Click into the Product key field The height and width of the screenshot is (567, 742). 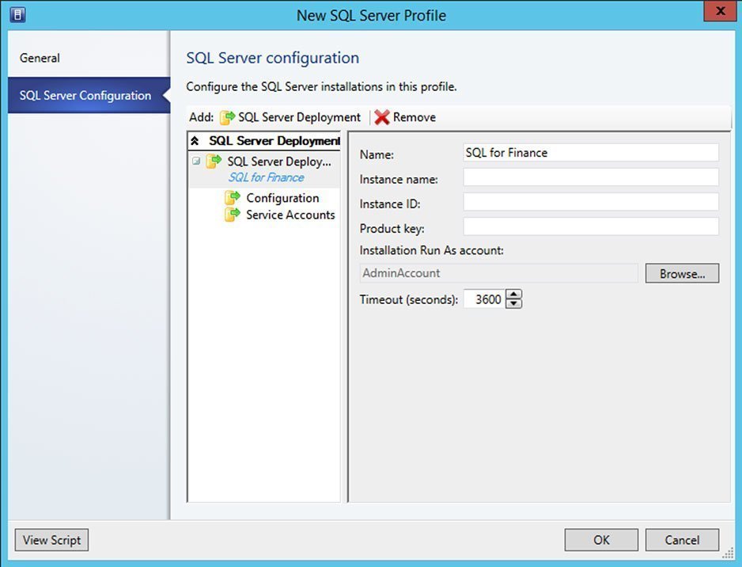[x=590, y=227]
